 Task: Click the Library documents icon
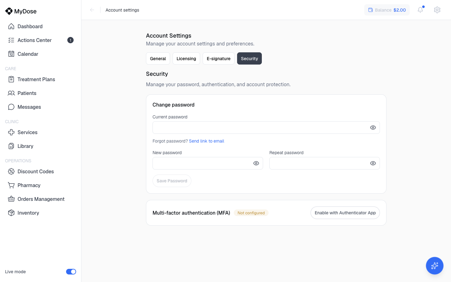tap(11, 146)
